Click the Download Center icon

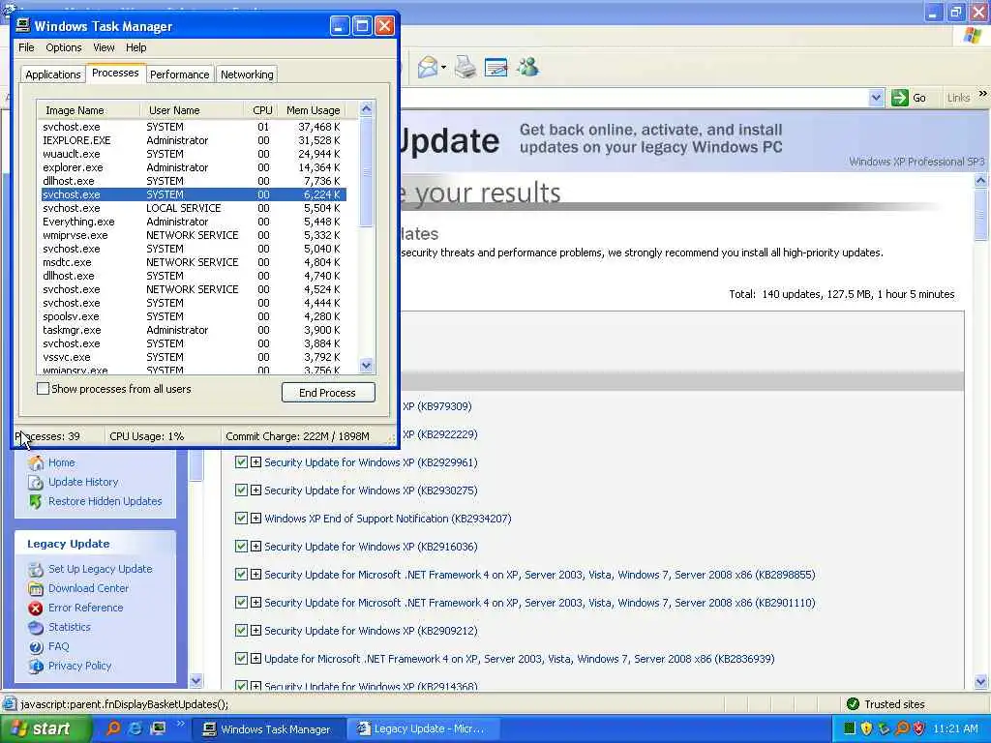pos(36,589)
